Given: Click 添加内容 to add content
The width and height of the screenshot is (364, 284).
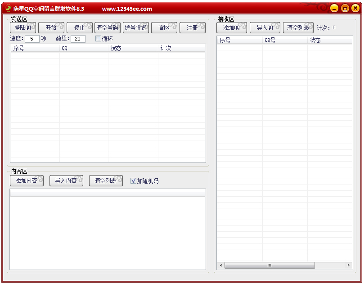Looking at the screenshot, I should tap(27, 181).
